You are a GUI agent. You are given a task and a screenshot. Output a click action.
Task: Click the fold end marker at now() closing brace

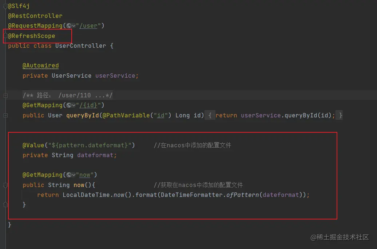pyautogui.click(x=5, y=205)
